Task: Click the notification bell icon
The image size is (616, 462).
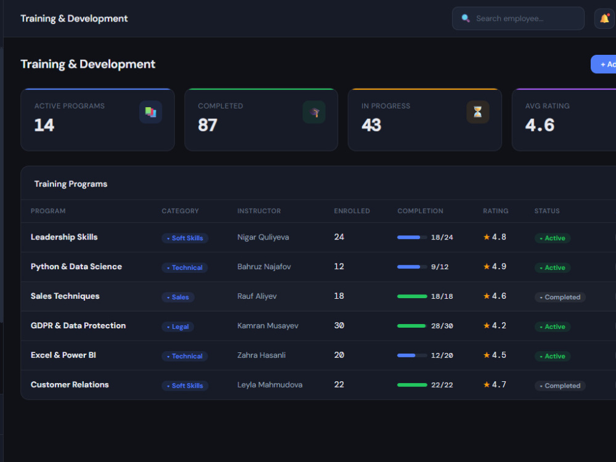Action: (x=604, y=18)
